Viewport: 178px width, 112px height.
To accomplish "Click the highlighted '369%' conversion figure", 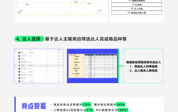I will point(121,105).
